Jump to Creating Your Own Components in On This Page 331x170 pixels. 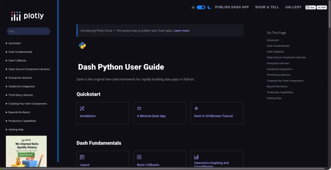[x=285, y=81]
